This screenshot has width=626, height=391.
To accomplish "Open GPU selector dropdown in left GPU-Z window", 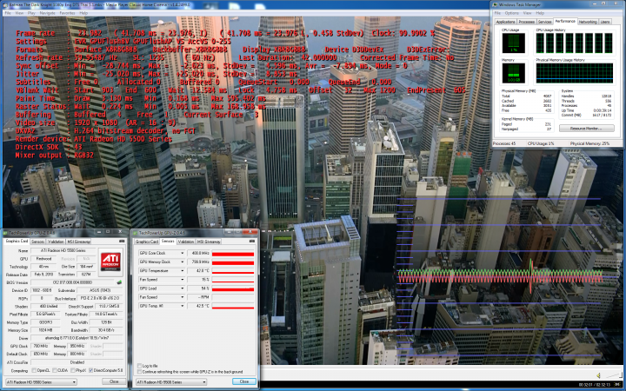I will coord(41,382).
